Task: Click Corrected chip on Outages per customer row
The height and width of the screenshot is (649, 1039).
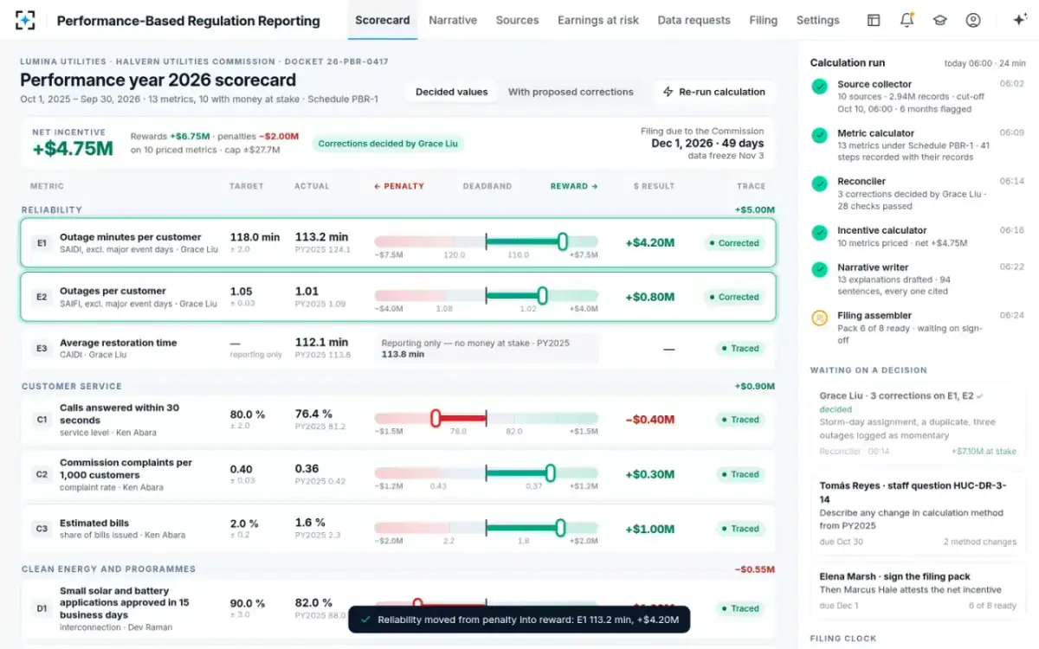Action: point(734,297)
